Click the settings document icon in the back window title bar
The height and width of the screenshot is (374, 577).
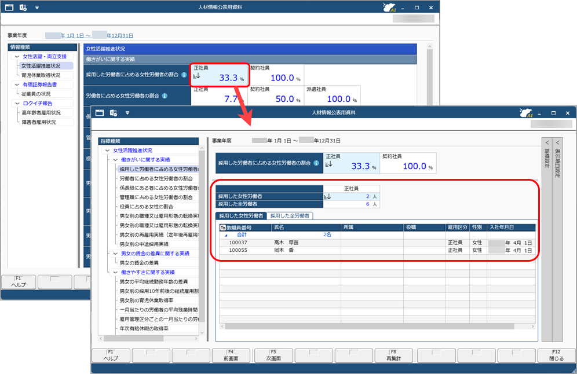pyautogui.click(x=23, y=8)
